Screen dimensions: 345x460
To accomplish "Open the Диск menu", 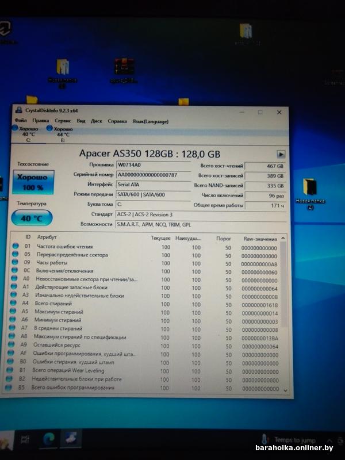I will click(96, 121).
